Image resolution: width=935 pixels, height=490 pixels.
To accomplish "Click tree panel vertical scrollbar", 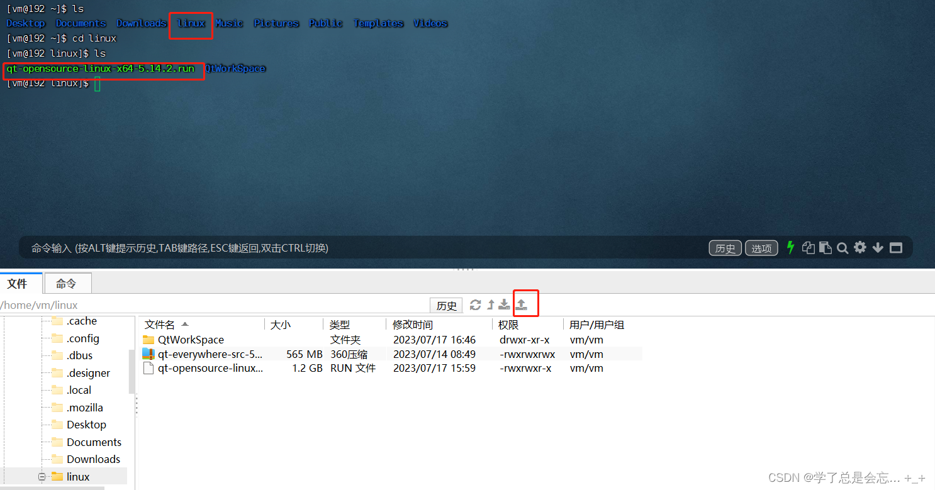I will (x=132, y=371).
